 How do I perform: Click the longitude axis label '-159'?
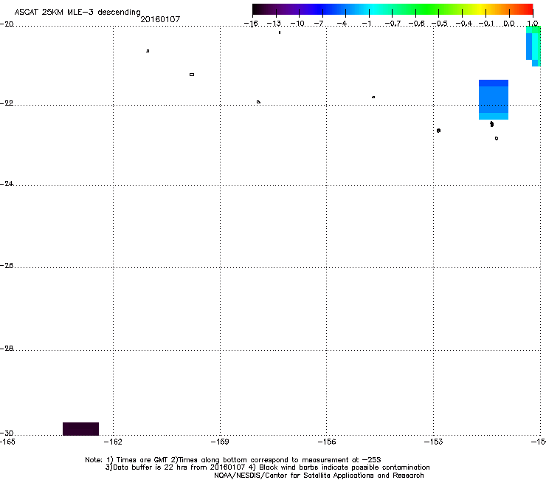220,442
